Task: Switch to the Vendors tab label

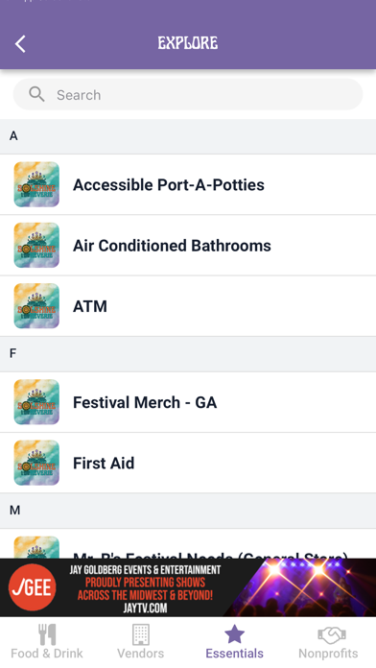Action: tap(141, 653)
